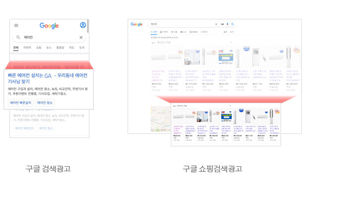Tap the account profile icon in mobile Google

click(x=83, y=25)
